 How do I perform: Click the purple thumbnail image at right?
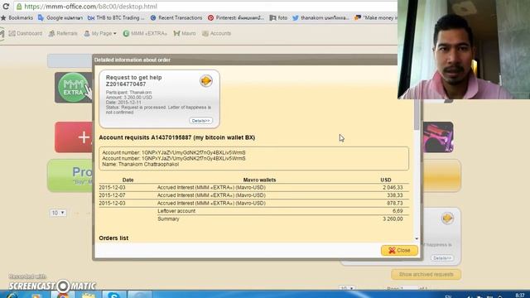[x=438, y=137]
